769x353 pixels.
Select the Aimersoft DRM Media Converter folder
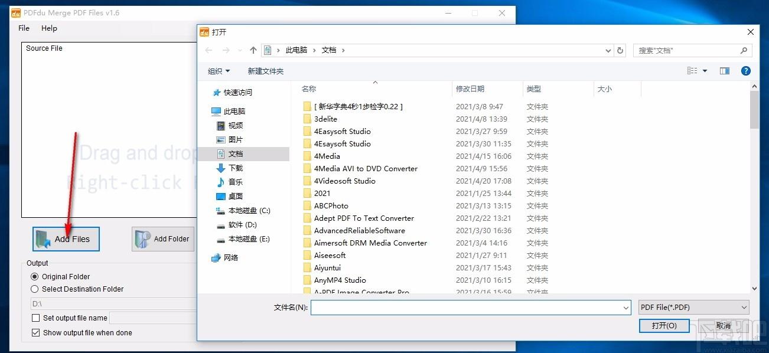tap(370, 243)
